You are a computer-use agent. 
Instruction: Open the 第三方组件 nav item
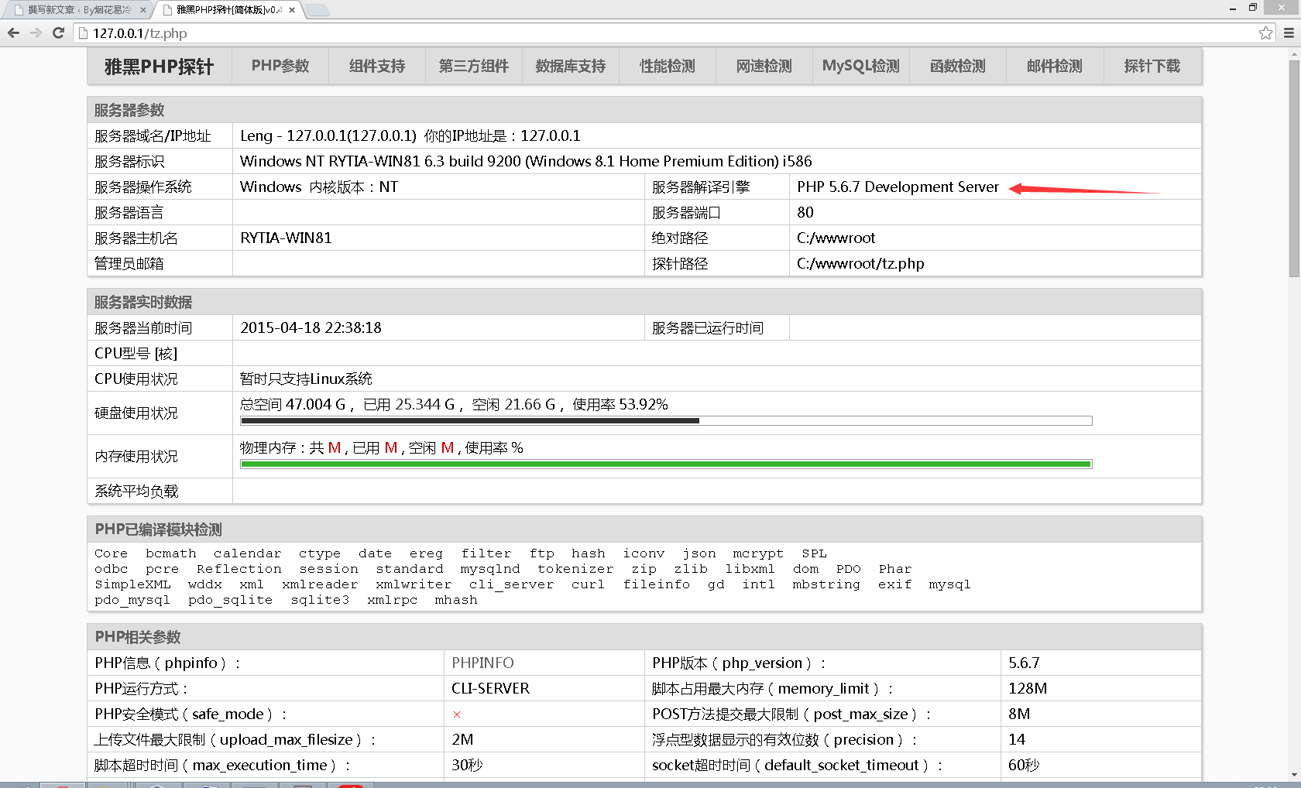[x=474, y=67]
